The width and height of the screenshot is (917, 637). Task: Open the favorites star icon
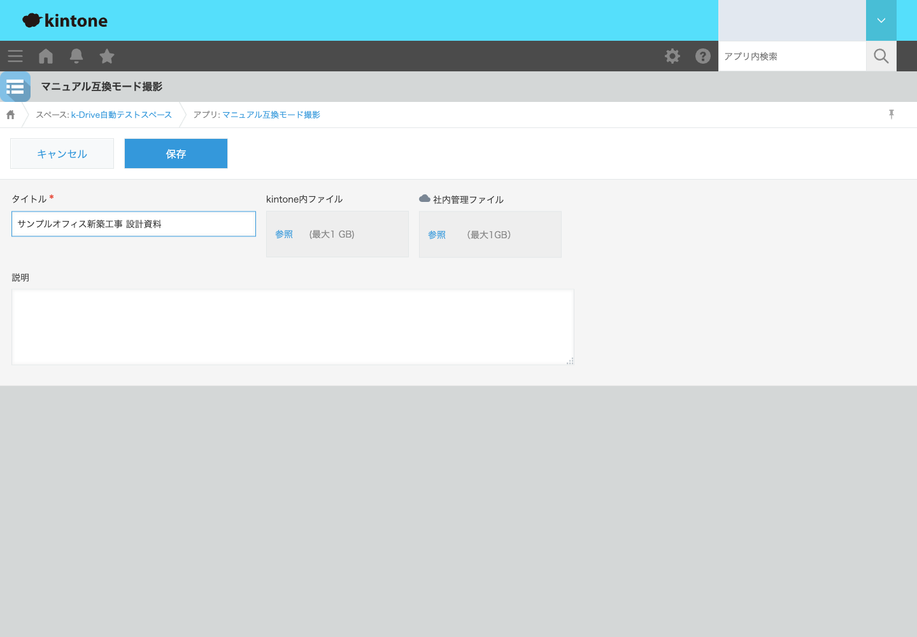point(107,56)
